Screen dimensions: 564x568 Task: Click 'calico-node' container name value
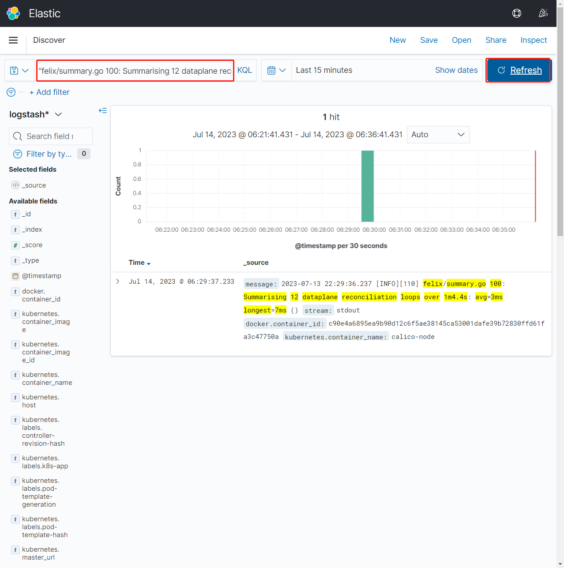click(x=413, y=337)
